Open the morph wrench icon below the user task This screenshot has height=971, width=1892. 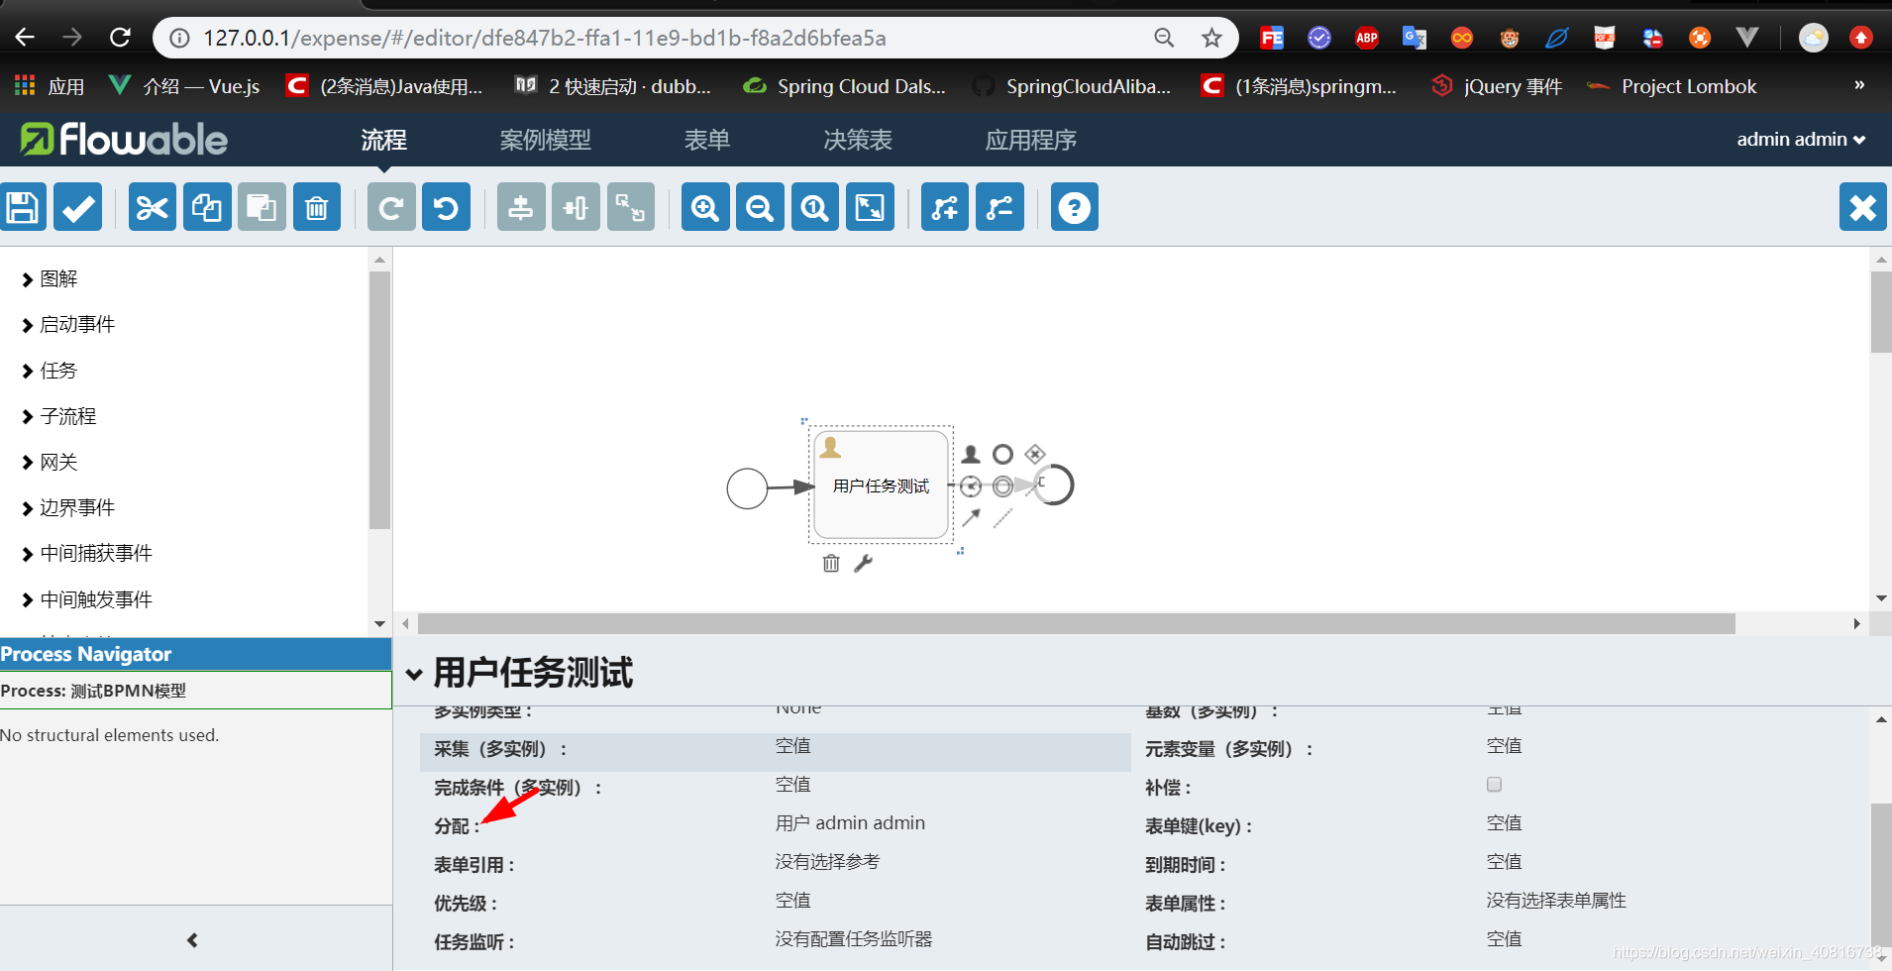coord(864,562)
